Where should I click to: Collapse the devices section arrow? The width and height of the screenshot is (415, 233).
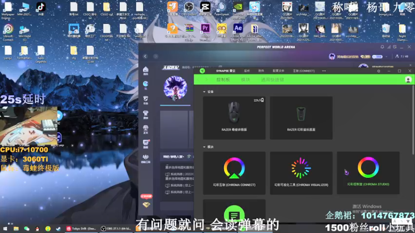coord(204,92)
